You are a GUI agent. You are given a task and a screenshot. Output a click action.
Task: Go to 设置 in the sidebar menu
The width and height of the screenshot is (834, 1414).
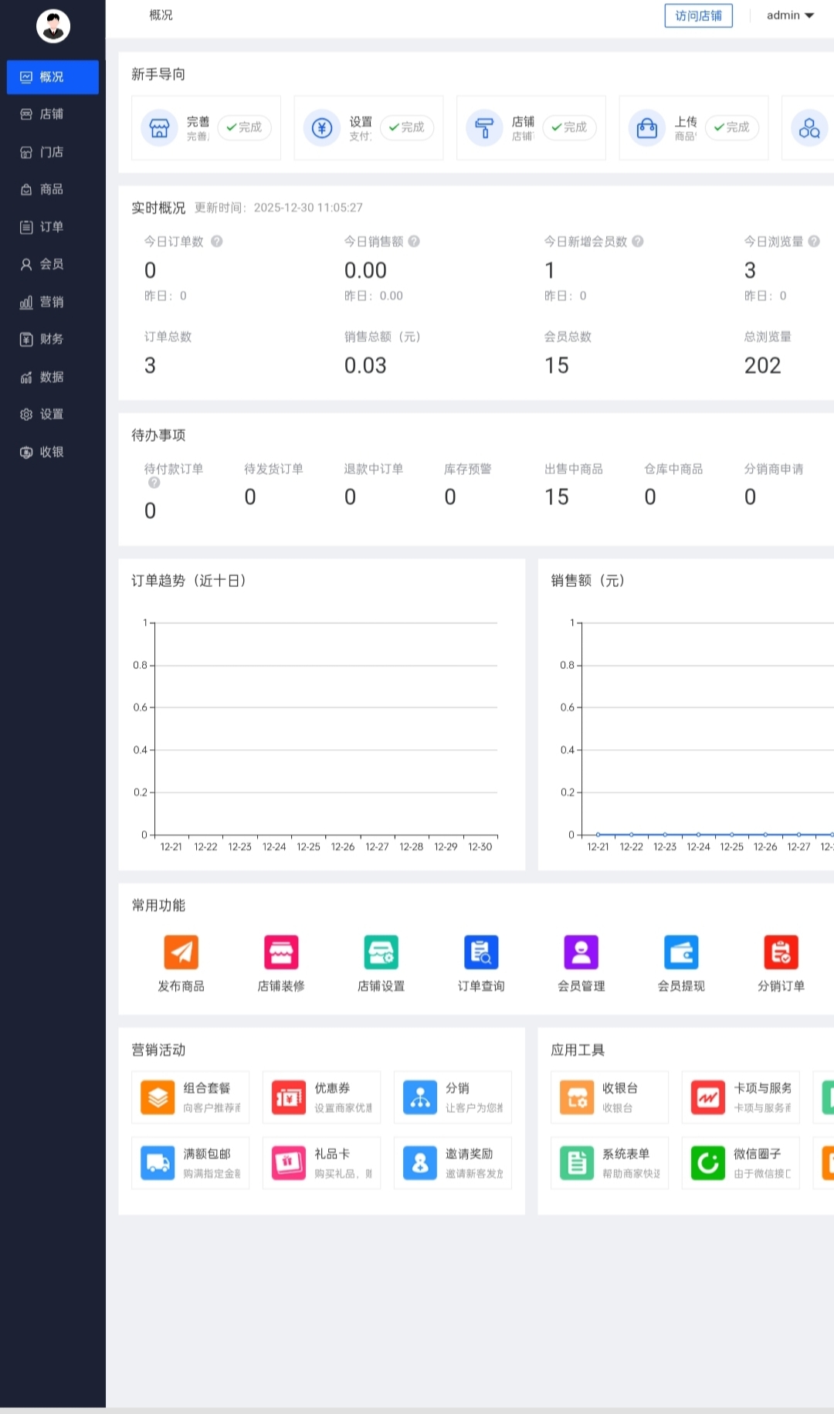click(x=53, y=414)
